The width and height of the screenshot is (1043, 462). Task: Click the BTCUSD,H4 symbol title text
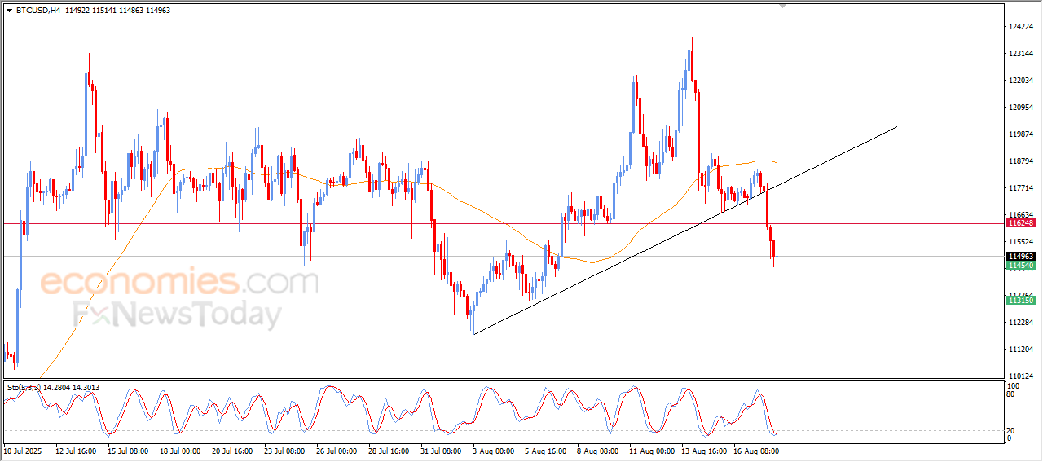point(37,11)
